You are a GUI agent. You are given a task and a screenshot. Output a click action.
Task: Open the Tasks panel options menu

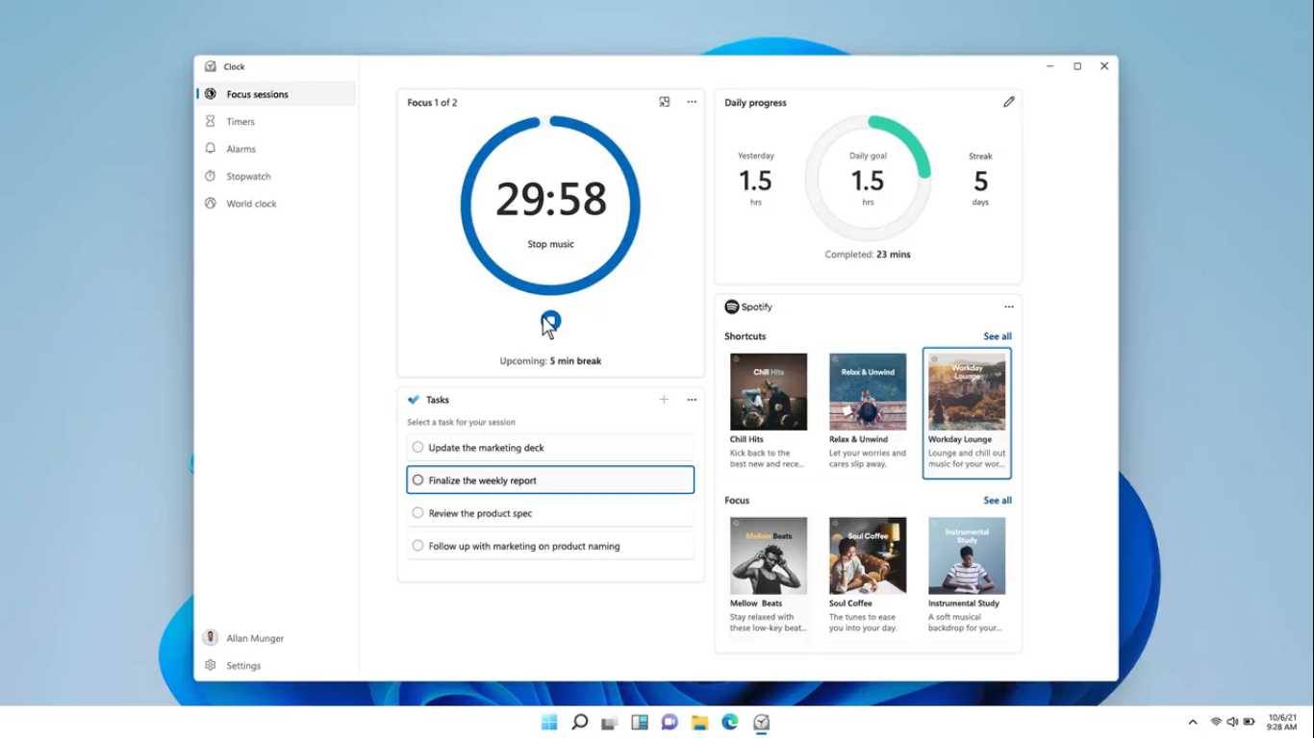(x=692, y=399)
